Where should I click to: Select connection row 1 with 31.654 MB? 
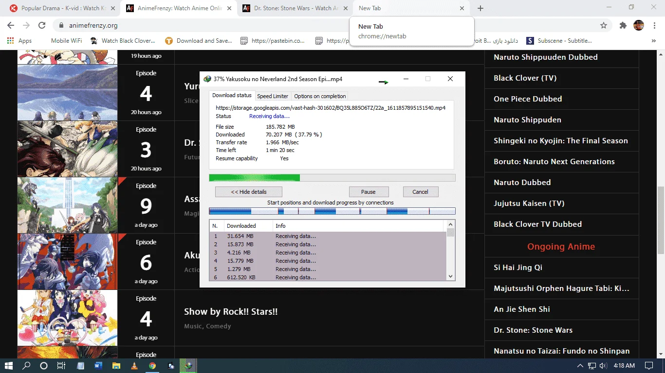point(328,236)
